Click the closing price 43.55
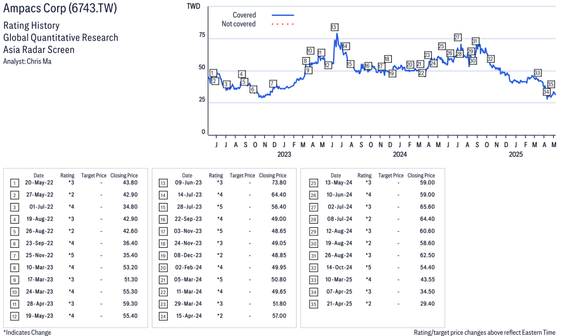 coord(428,280)
